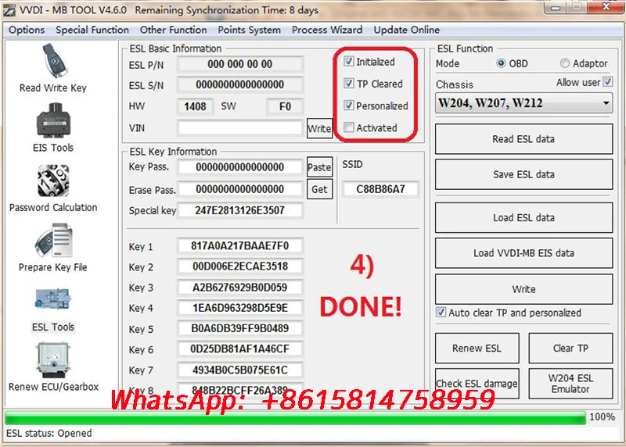The height and width of the screenshot is (447, 626).
Task: Click the green progress bar at 100%
Action: [295, 418]
